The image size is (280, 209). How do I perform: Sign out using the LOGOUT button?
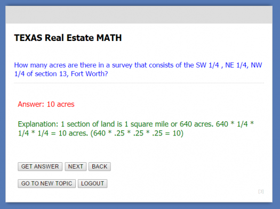(x=92, y=183)
